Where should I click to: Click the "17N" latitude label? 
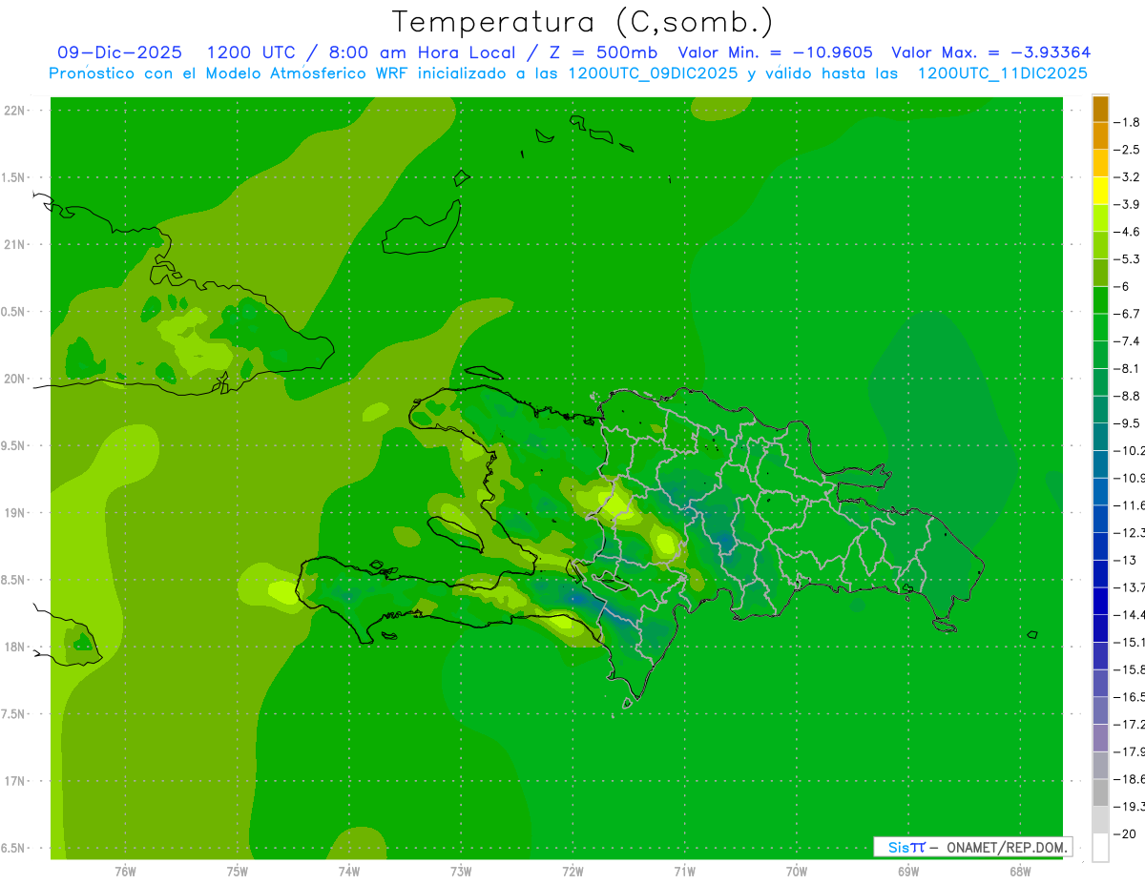point(15,781)
